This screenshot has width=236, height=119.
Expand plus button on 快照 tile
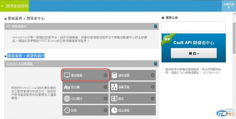[106, 110]
